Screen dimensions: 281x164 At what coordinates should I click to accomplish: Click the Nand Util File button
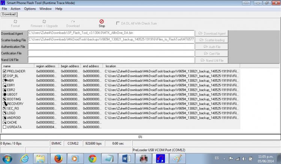coord(212,61)
